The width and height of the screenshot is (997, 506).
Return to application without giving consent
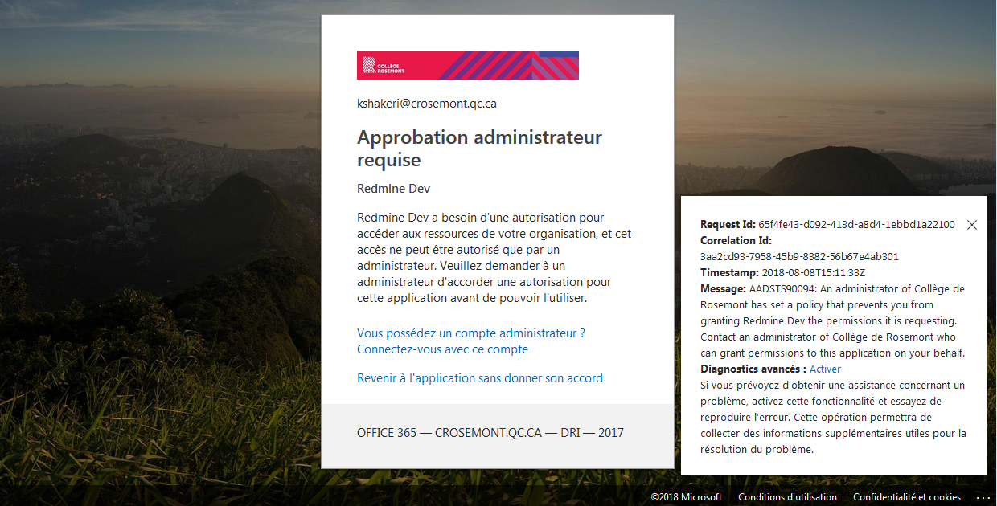479,378
